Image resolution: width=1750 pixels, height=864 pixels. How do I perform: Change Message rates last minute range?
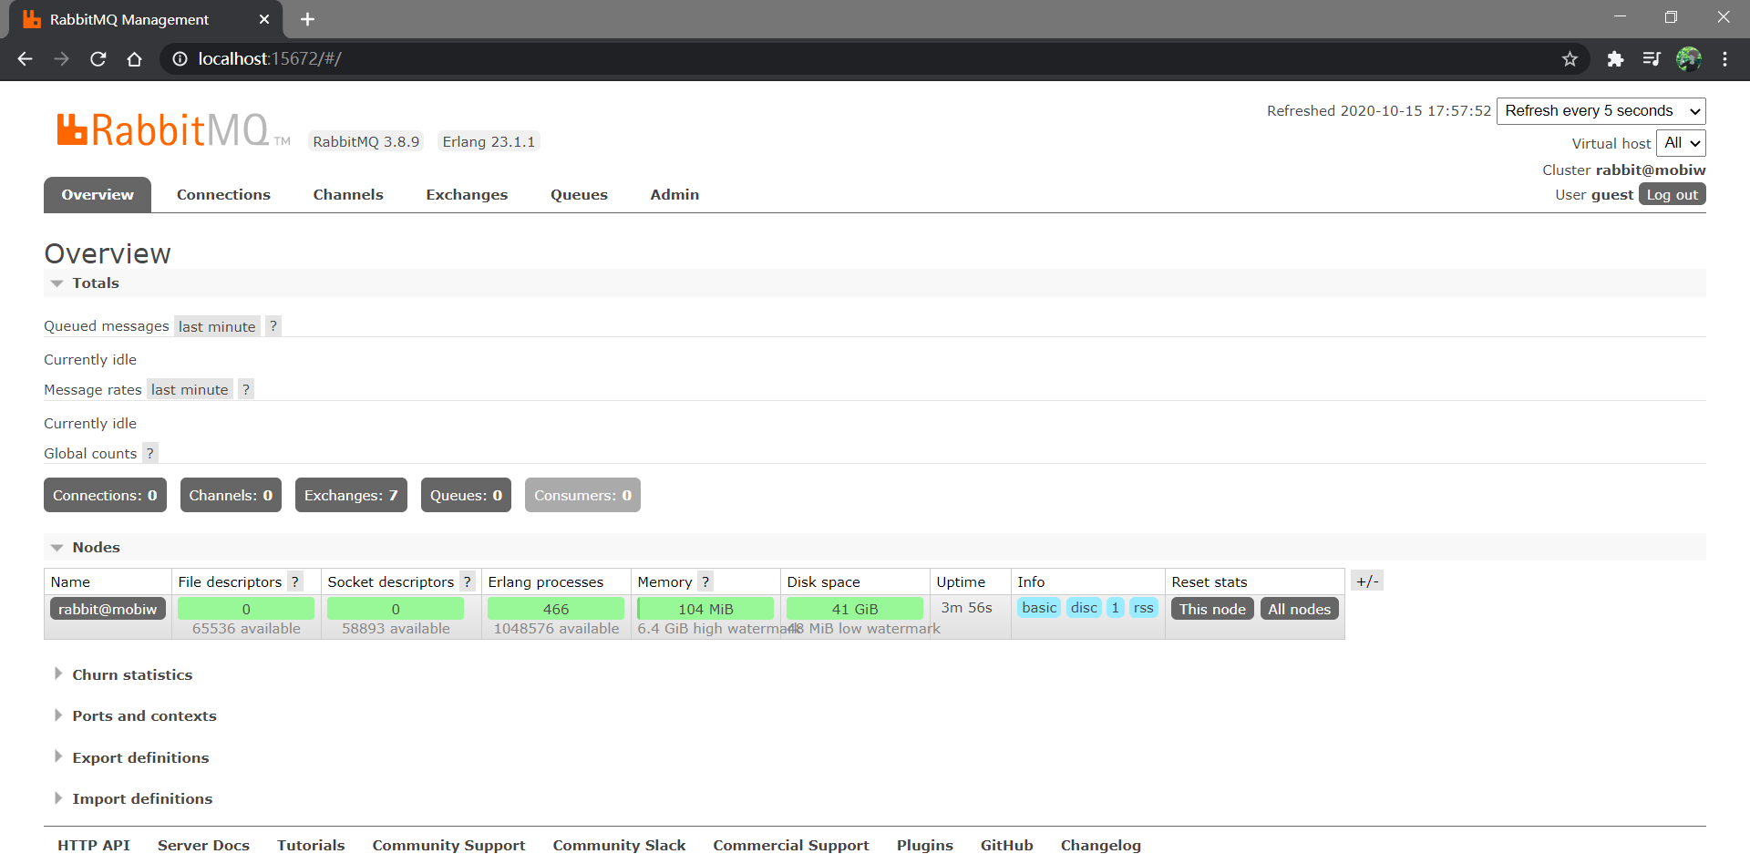[190, 390]
